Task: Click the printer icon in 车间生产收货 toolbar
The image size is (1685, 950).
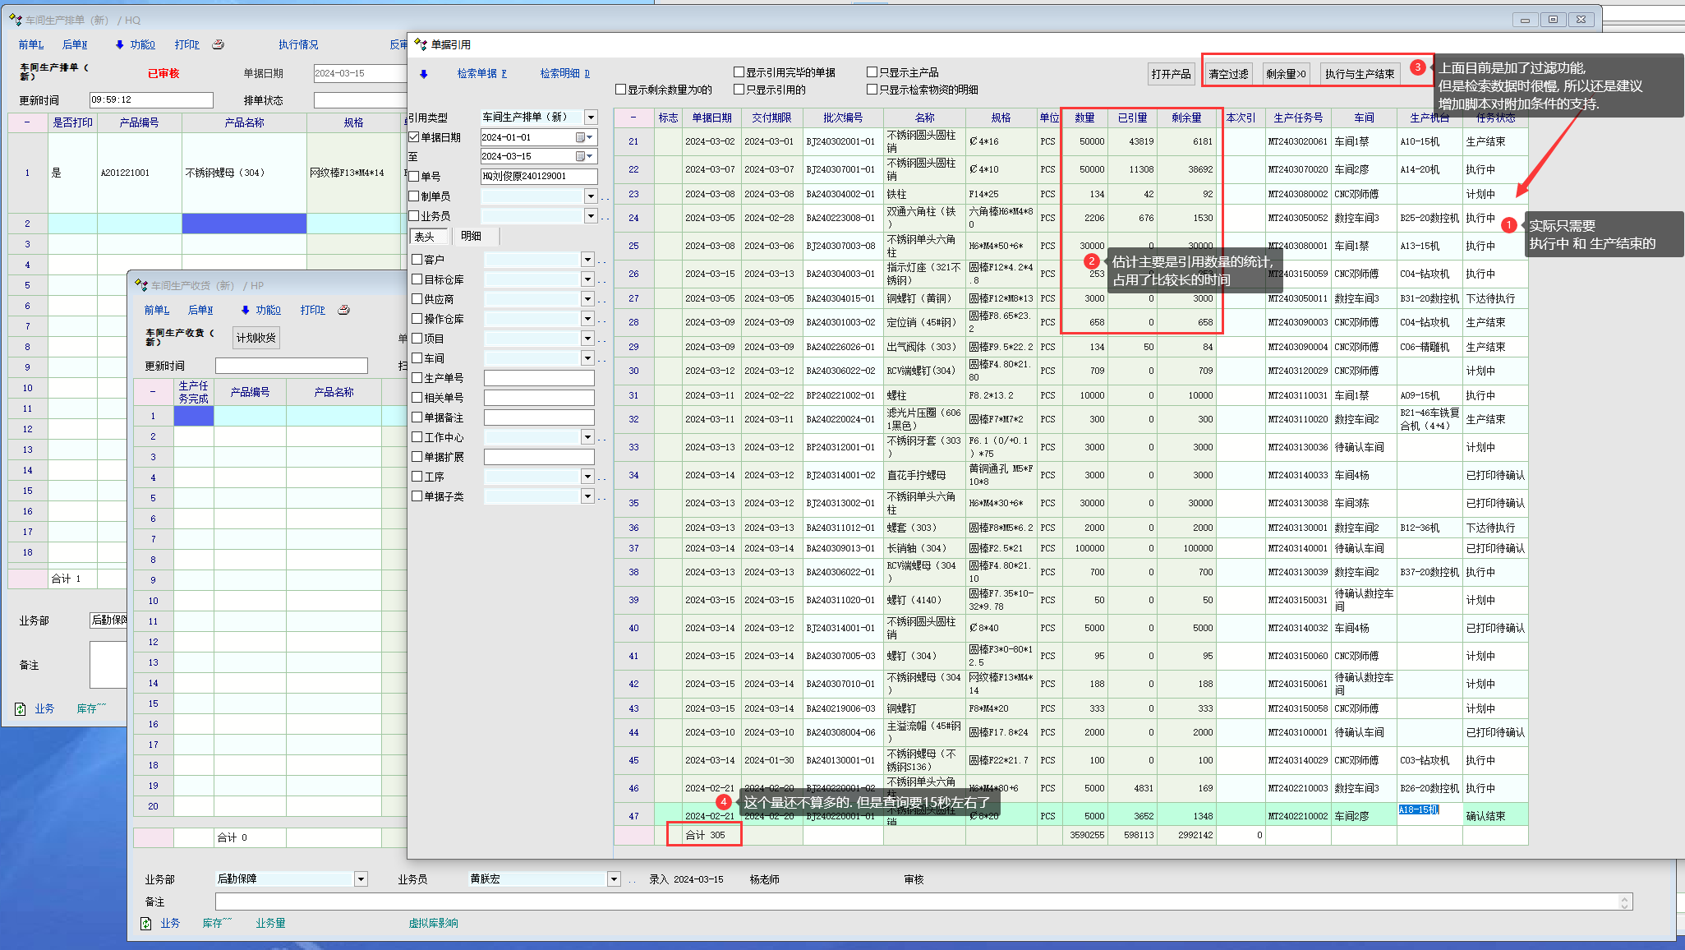Action: [343, 310]
